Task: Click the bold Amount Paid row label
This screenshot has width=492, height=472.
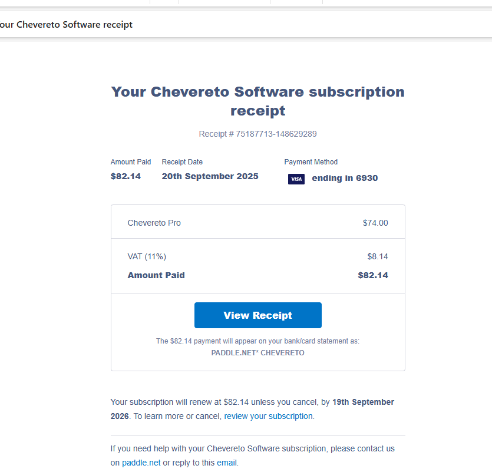Action: point(156,275)
